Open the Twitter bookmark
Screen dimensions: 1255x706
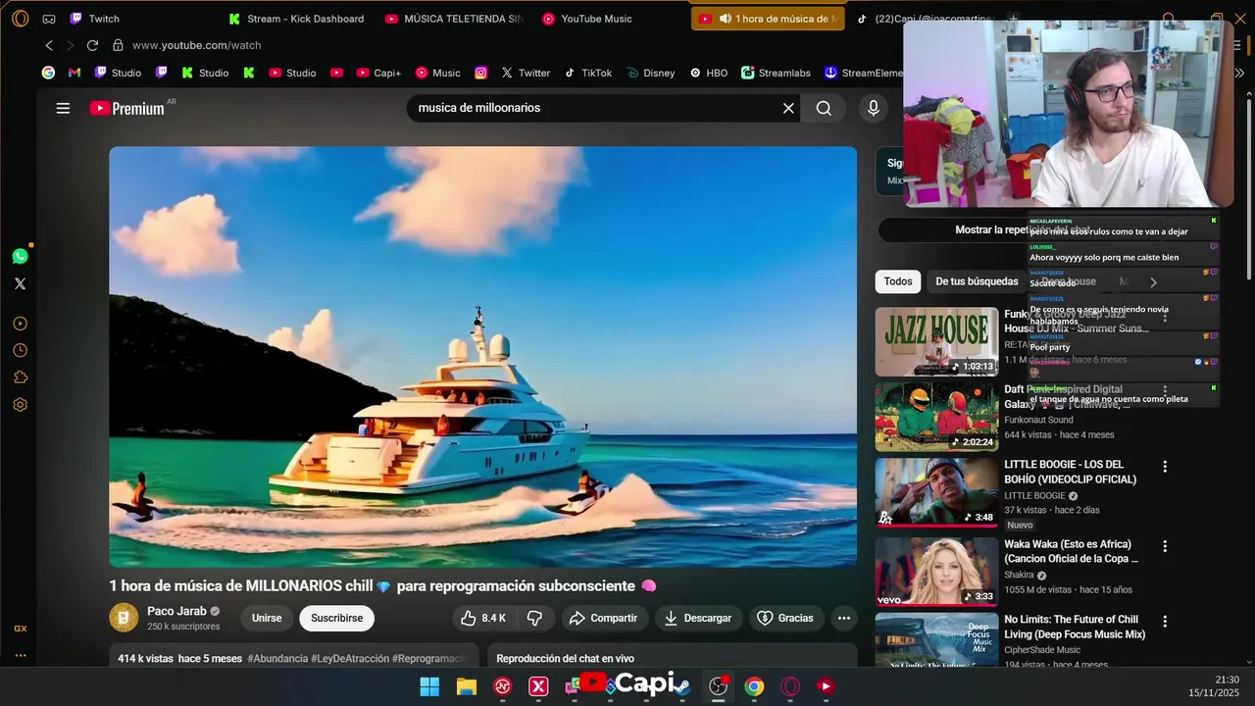[526, 73]
